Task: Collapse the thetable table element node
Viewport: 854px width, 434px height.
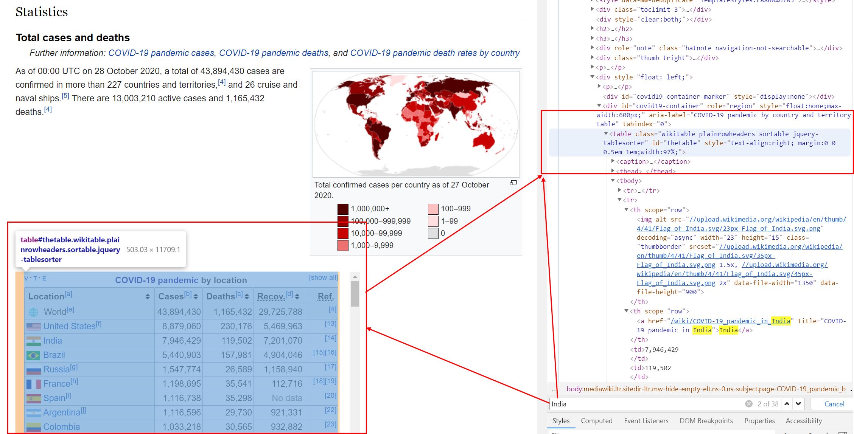Action: (x=606, y=134)
